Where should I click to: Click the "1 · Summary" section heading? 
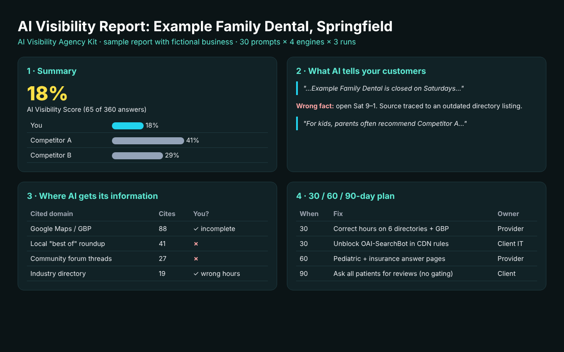[52, 71]
